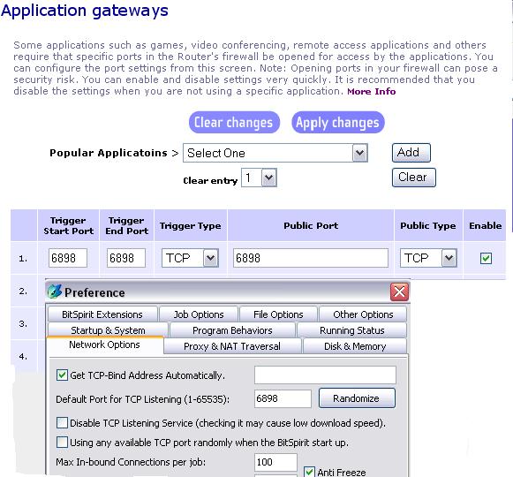
Task: Click the Public Type column header
Action: (428, 226)
